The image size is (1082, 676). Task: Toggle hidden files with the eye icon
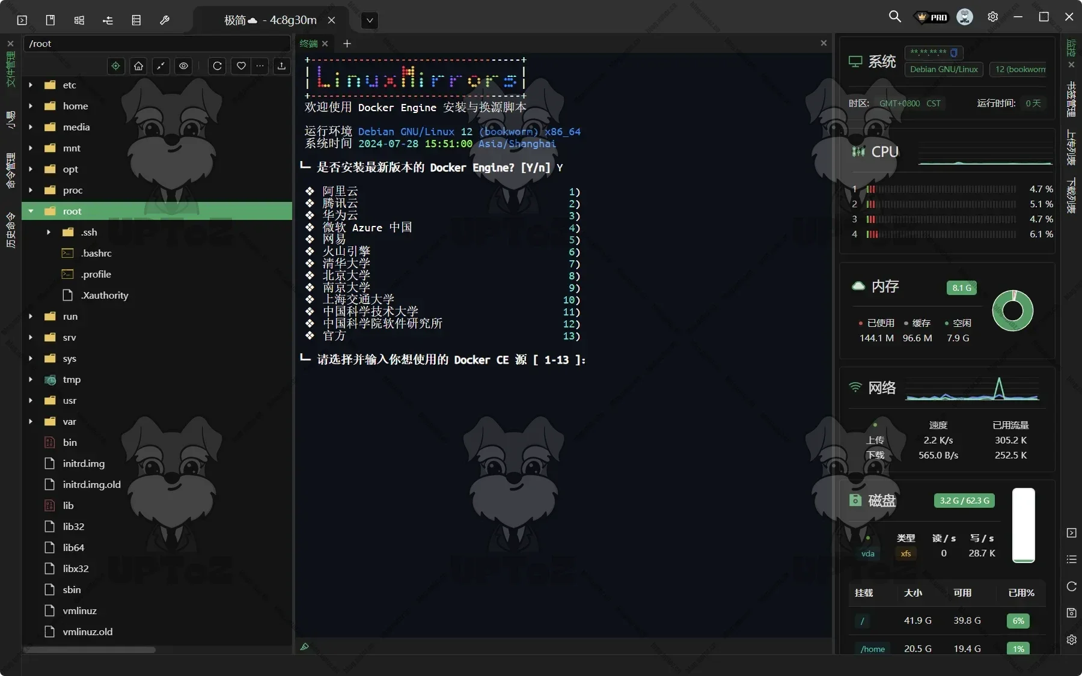(x=184, y=66)
